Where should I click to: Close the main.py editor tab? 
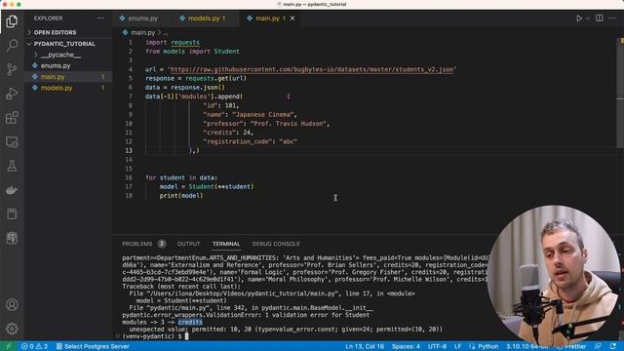click(292, 19)
